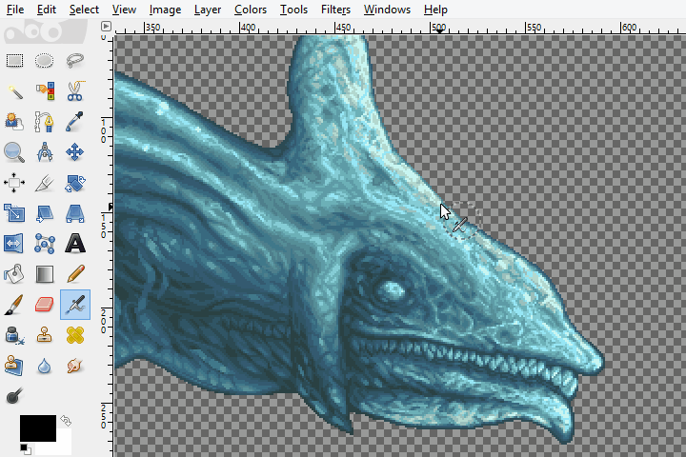
Task: Select the Bucket Fill tool
Action: tap(14, 274)
